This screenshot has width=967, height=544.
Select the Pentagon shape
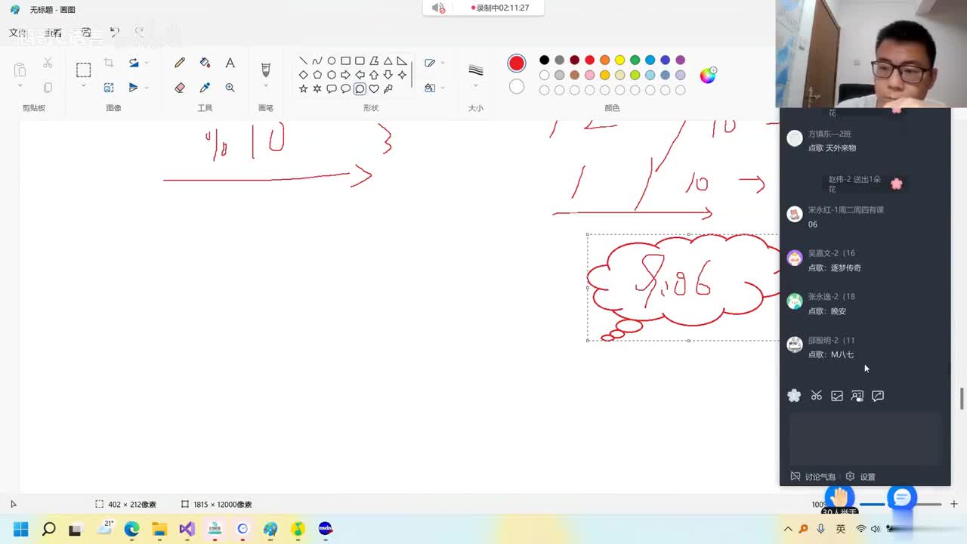click(317, 75)
